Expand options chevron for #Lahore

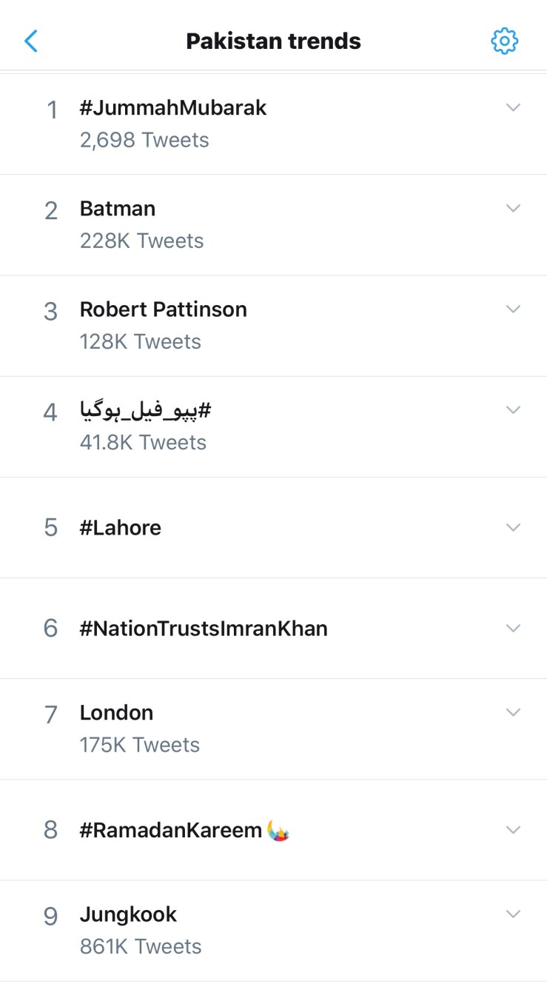click(513, 527)
